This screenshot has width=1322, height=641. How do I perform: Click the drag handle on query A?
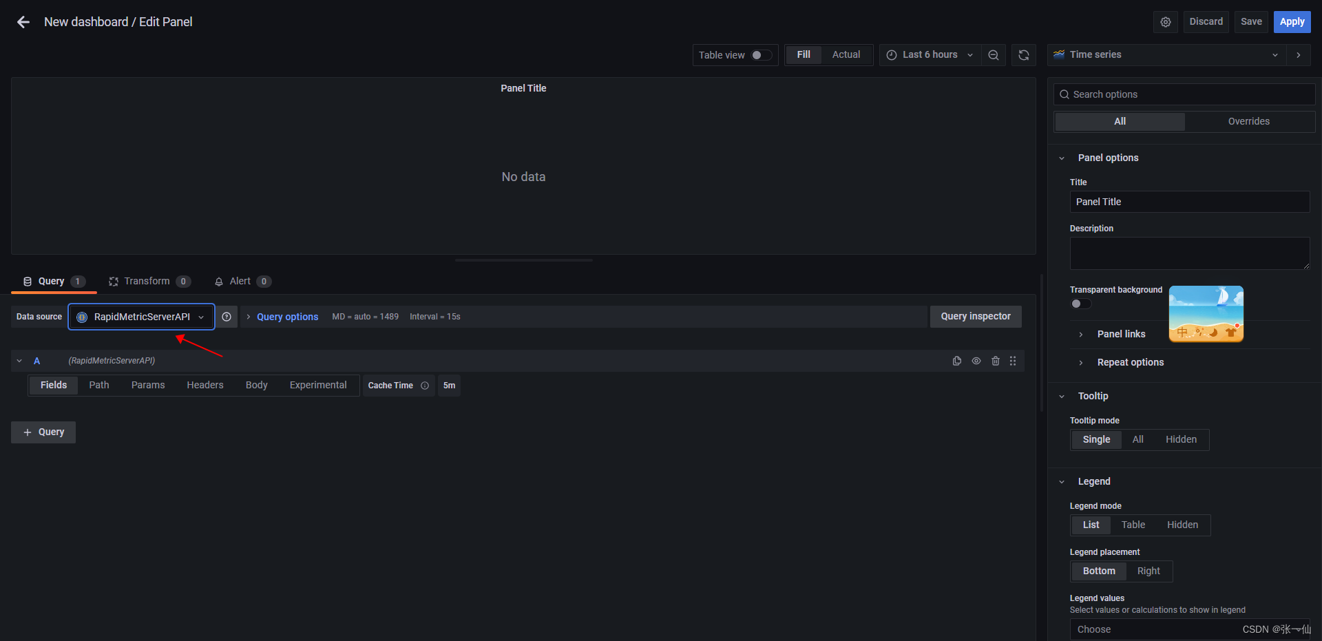click(x=1013, y=360)
